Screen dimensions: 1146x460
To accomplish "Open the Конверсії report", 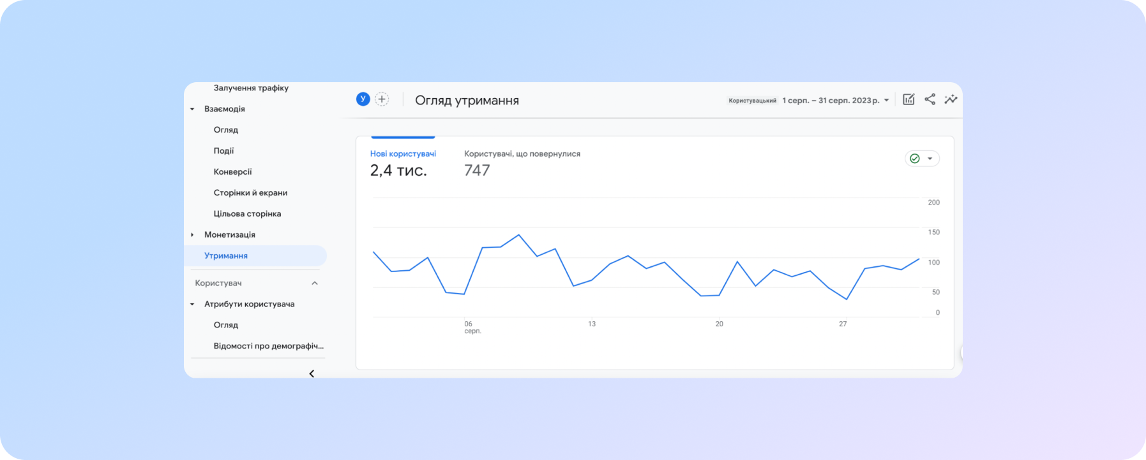I will (232, 172).
